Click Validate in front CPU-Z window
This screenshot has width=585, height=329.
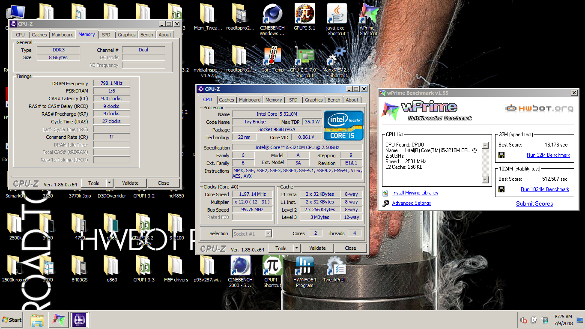pyautogui.click(x=317, y=248)
